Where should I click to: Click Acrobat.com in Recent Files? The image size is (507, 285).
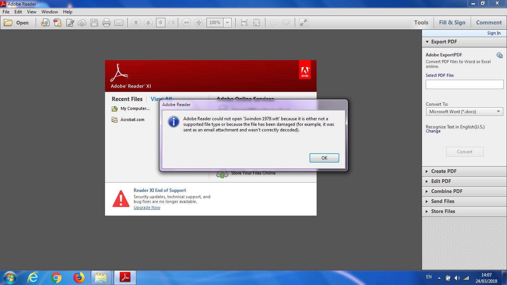click(132, 120)
